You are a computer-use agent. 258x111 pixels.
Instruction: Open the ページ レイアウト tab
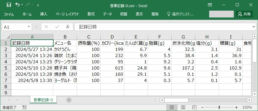(67, 14)
